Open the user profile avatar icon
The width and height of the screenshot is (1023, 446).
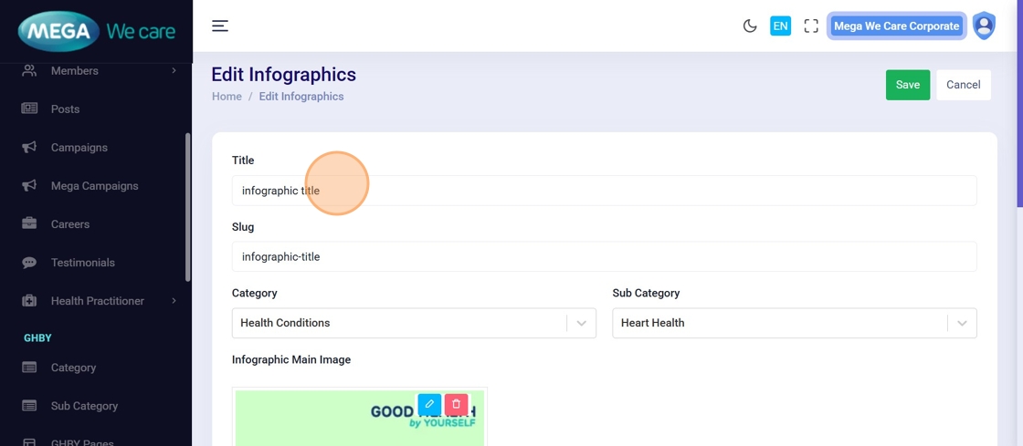(x=984, y=26)
